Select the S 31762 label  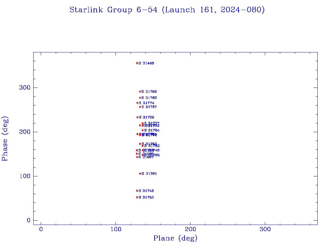[x=149, y=98]
